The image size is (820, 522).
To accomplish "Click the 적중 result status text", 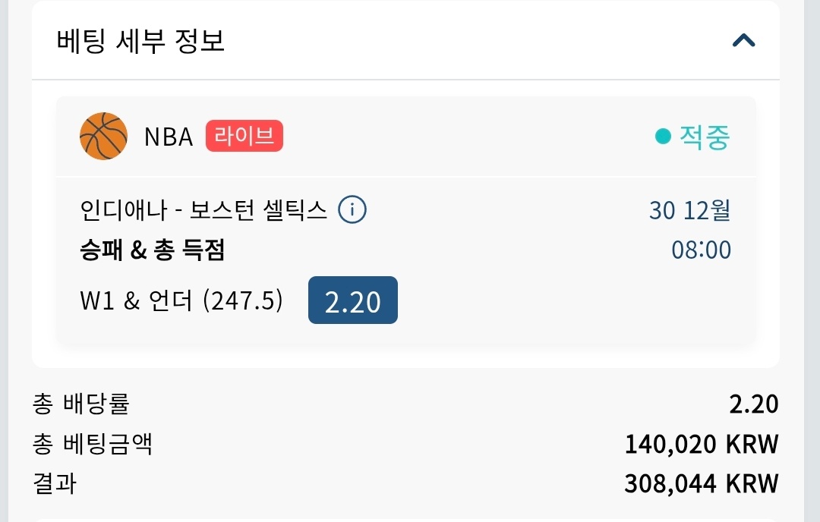I will pyautogui.click(x=704, y=137).
